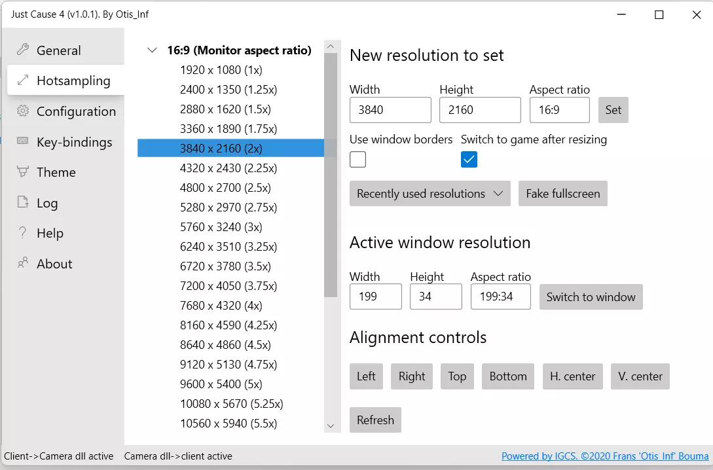Image resolution: width=713 pixels, height=470 pixels.
Task: Align window with Right button
Action: tap(412, 376)
